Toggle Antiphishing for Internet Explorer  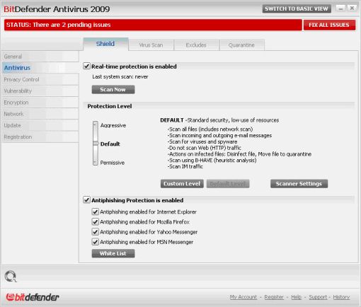[x=95, y=212]
